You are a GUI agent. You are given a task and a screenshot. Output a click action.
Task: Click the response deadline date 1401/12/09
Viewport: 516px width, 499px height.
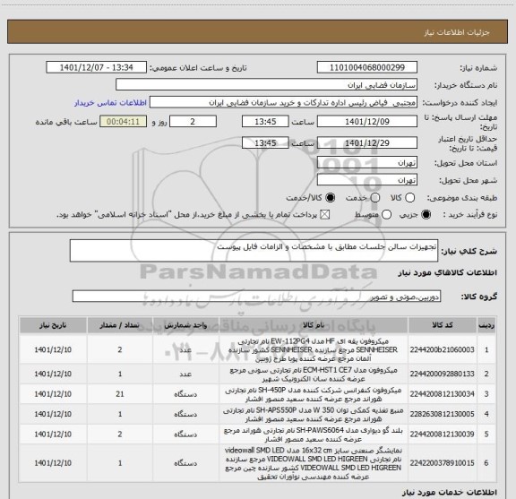(x=367, y=122)
